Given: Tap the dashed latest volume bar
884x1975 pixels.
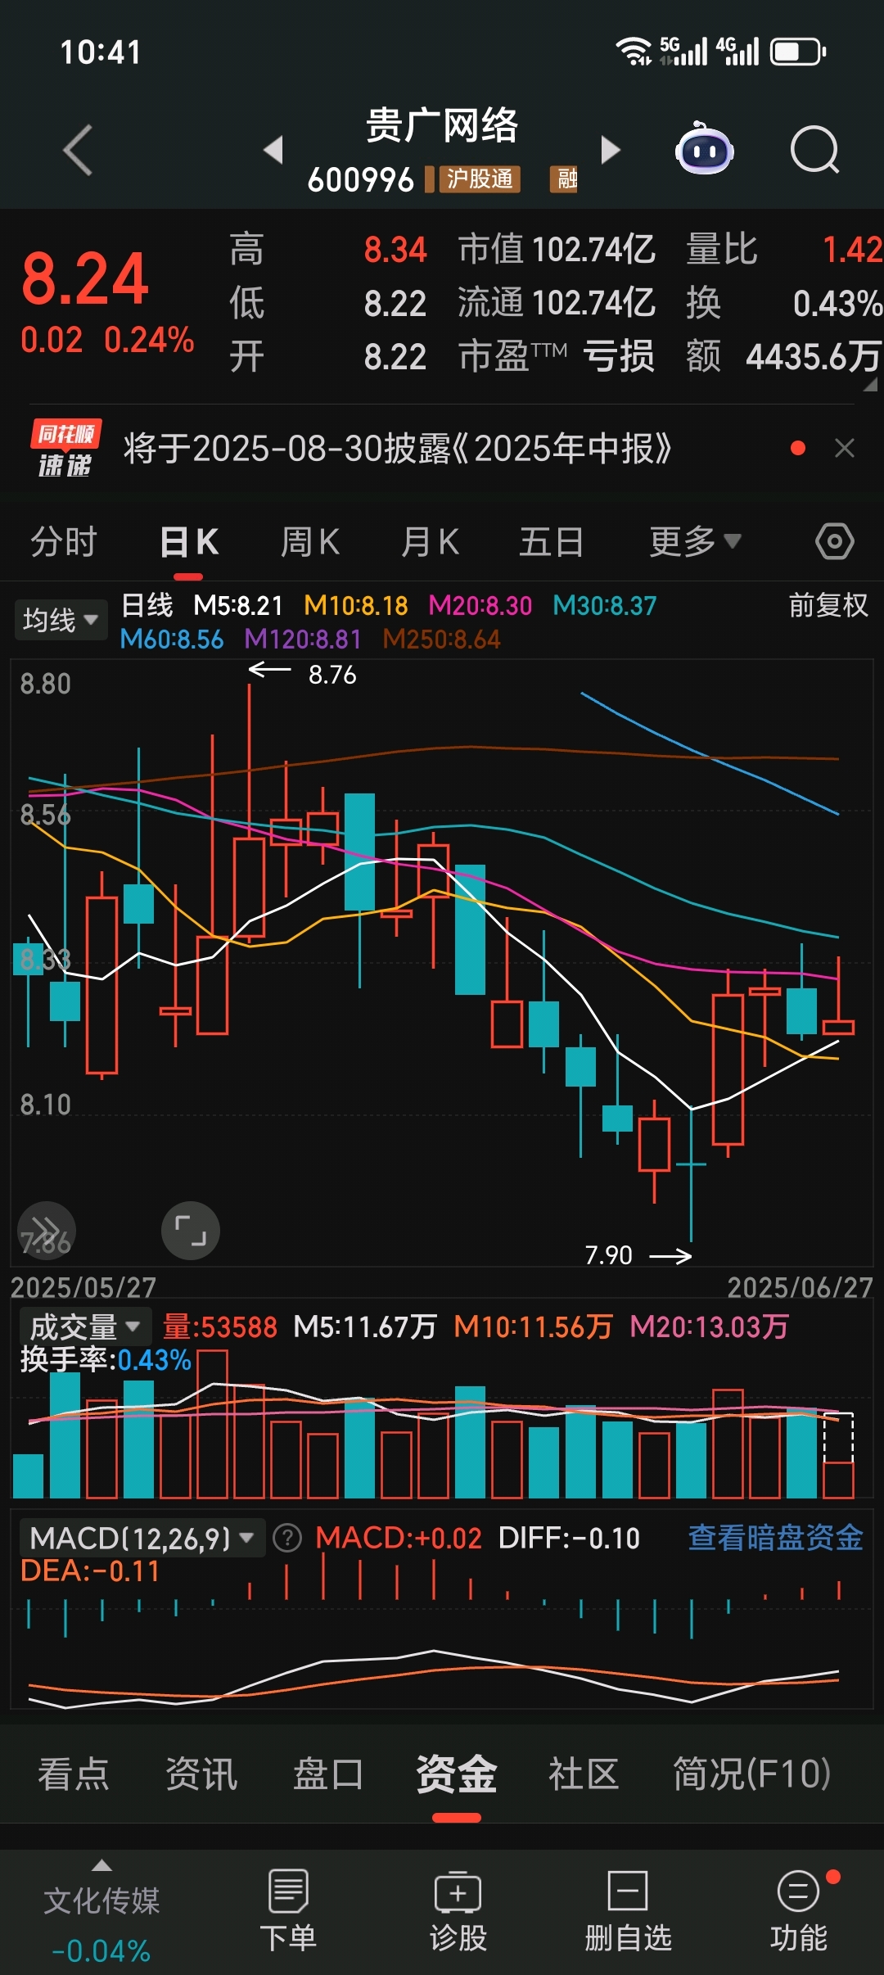Looking at the screenshot, I should point(838,1455).
